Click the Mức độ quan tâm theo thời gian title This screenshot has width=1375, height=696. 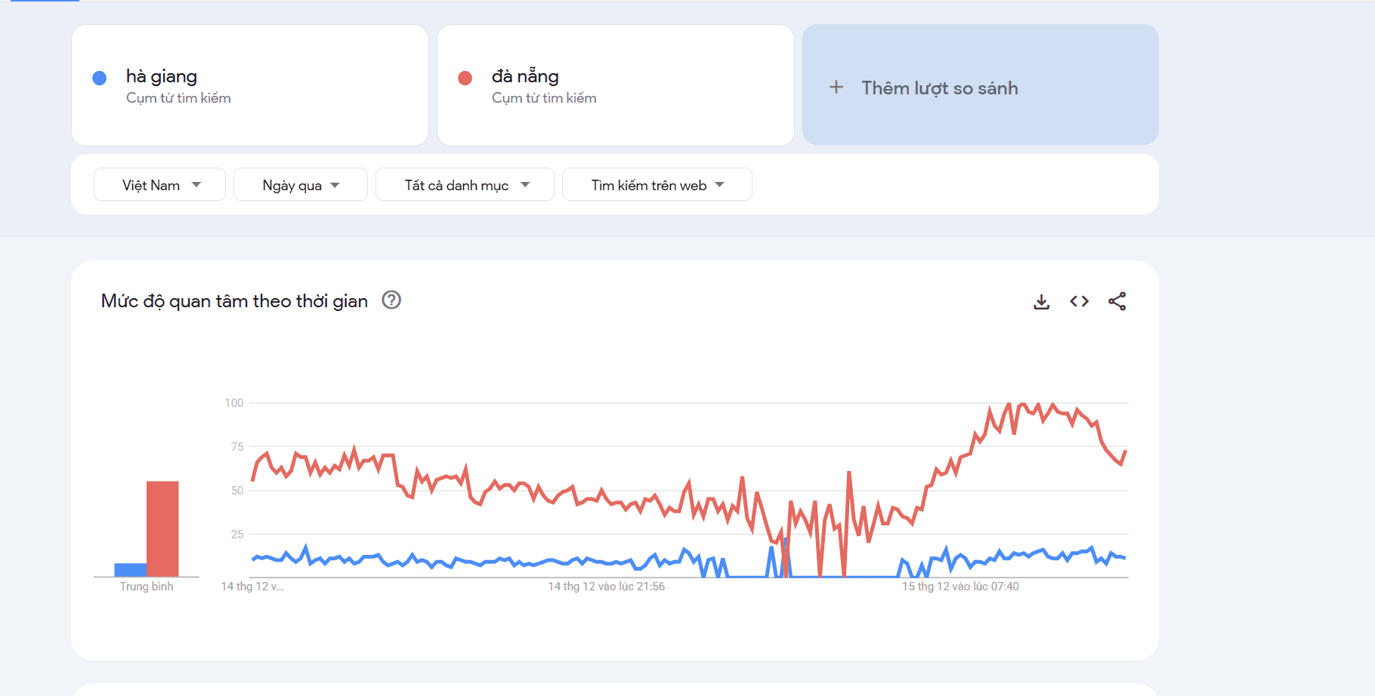[x=234, y=301]
